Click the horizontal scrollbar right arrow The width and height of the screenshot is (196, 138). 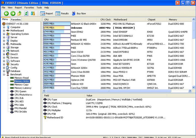pyautogui.click(x=190, y=91)
